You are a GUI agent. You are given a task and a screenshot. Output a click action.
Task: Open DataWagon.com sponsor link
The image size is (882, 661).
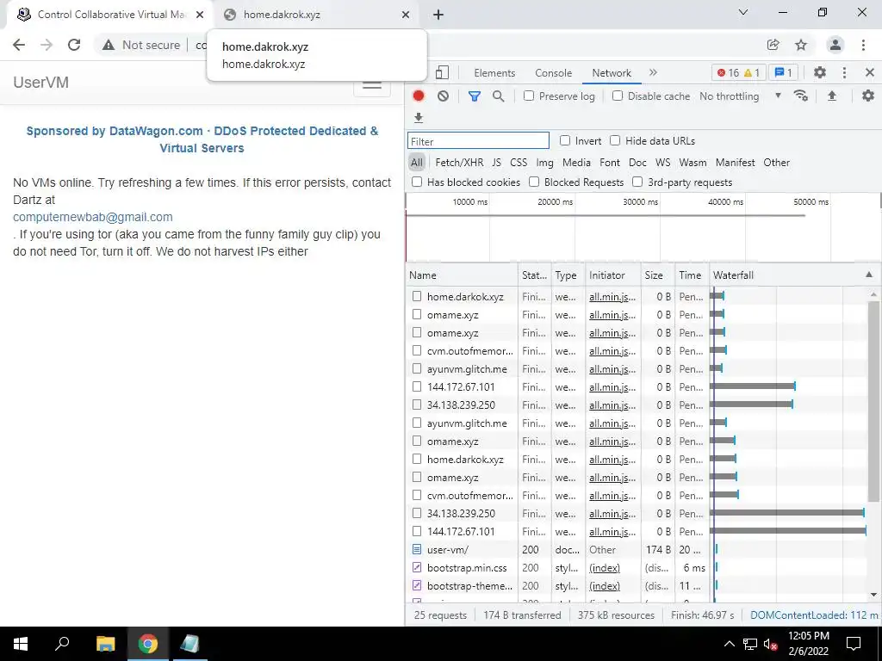coord(202,139)
